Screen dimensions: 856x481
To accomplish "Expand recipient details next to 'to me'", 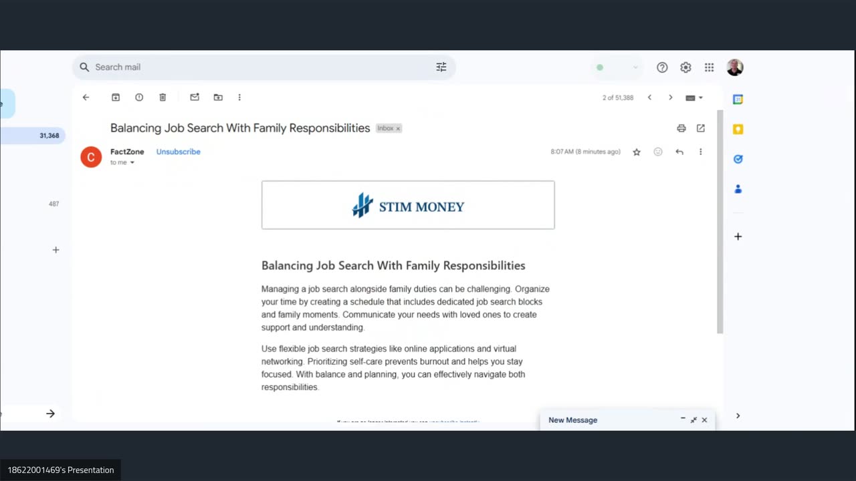I will pos(132,163).
